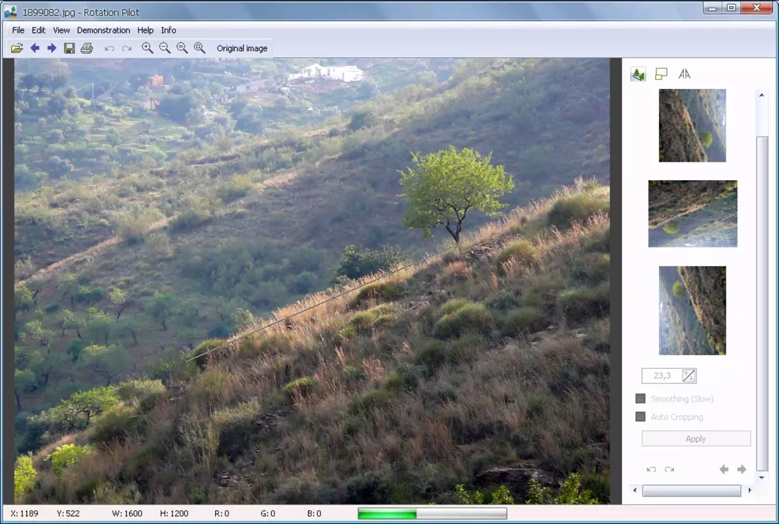The height and width of the screenshot is (524, 779).
Task: Click the side panel redo arrow below Apply
Action: [669, 470]
